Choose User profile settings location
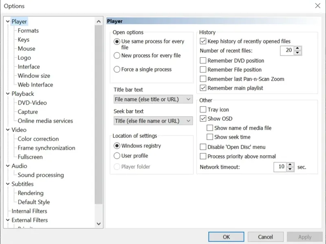 (117, 156)
